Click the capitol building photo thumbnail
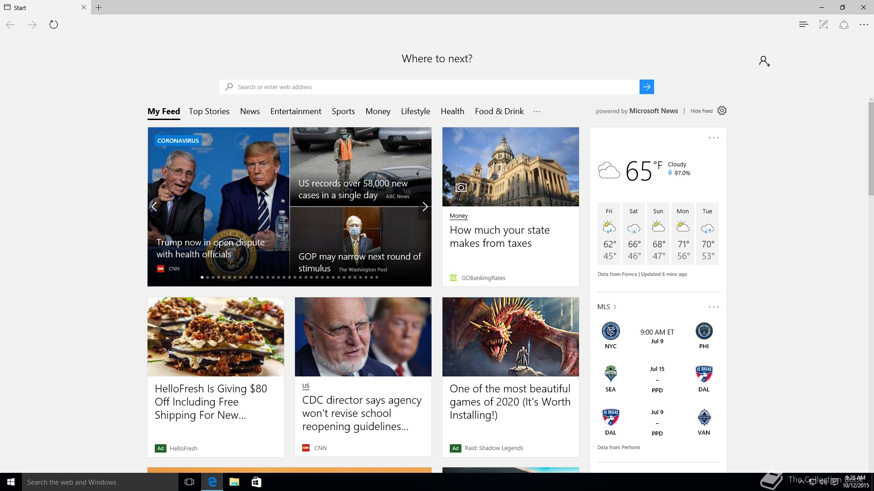The height and width of the screenshot is (491, 874). (511, 166)
